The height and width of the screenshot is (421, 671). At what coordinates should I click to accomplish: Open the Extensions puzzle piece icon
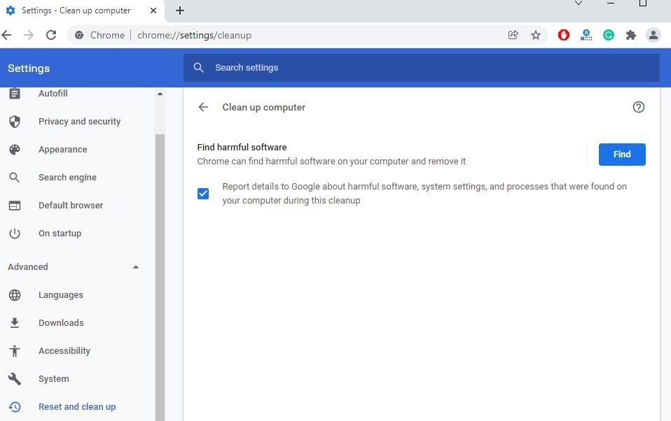pos(631,35)
